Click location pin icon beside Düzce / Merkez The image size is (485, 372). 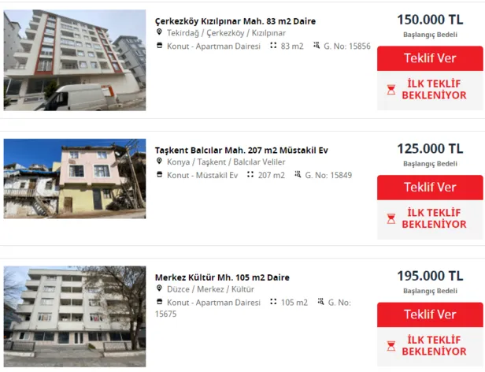[x=159, y=289]
